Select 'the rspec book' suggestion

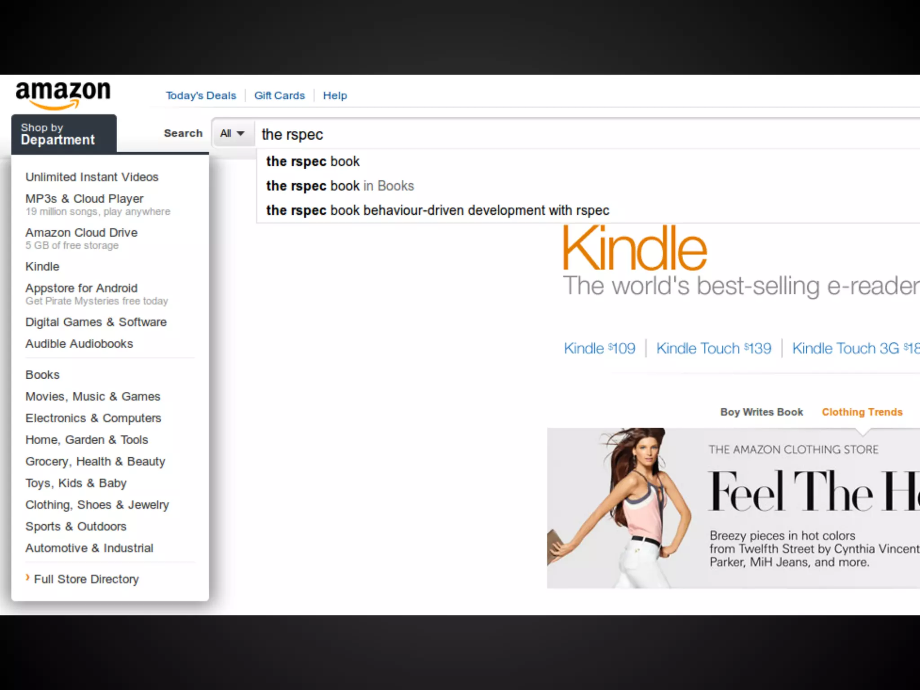[313, 161]
